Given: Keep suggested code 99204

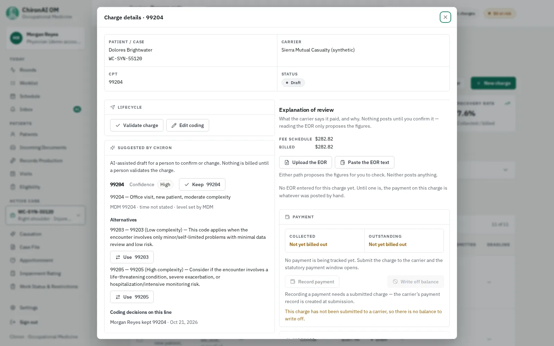Looking at the screenshot, I should [x=202, y=184].
